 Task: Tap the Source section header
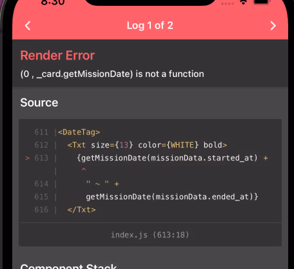tap(39, 103)
